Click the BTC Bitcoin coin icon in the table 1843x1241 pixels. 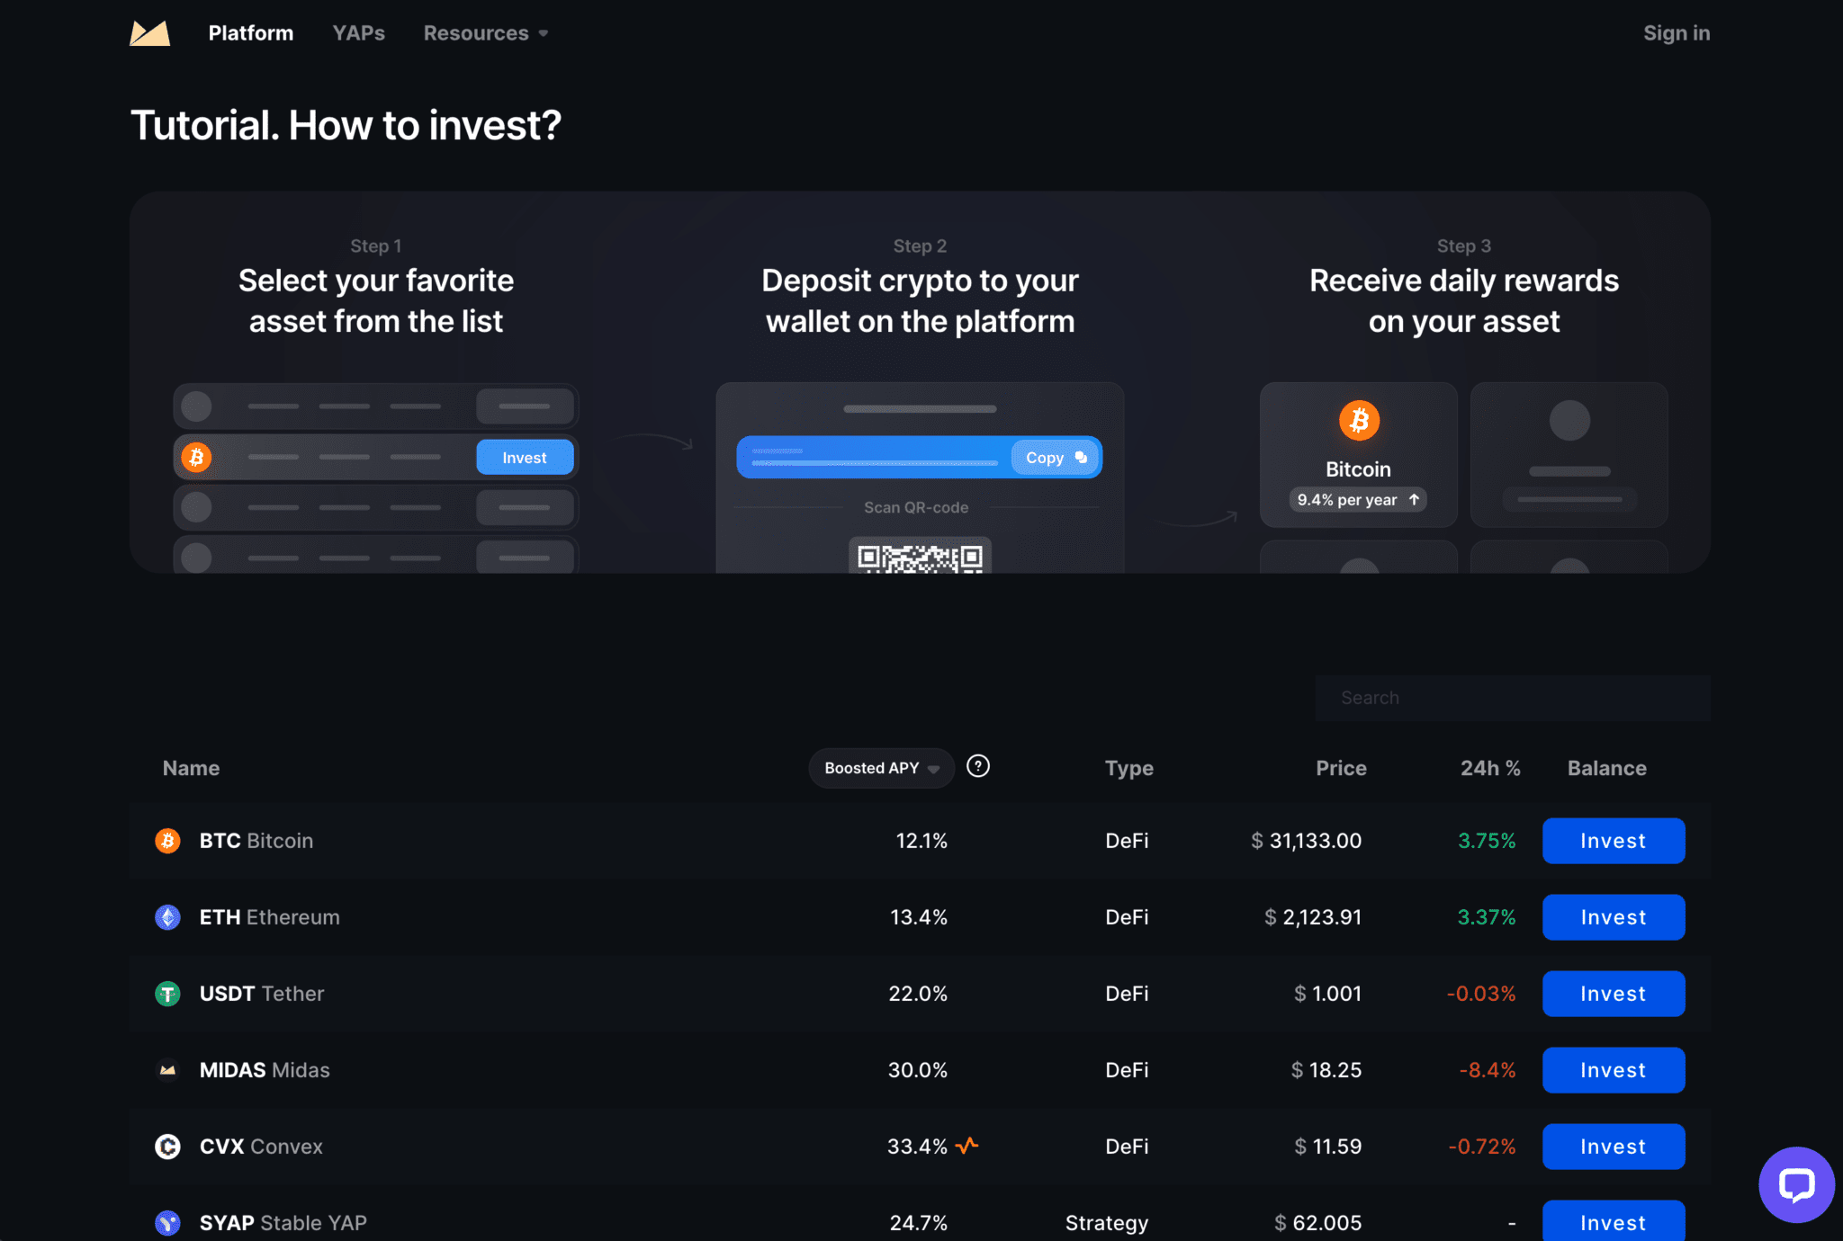[167, 841]
